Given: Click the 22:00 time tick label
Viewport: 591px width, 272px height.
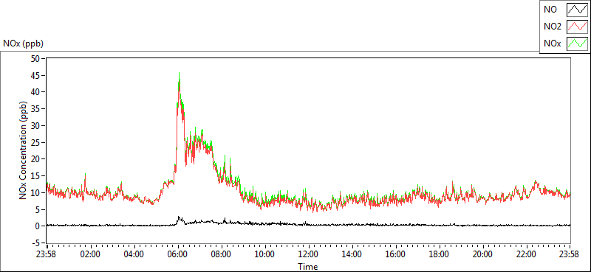Looking at the screenshot, I should click(x=527, y=254).
